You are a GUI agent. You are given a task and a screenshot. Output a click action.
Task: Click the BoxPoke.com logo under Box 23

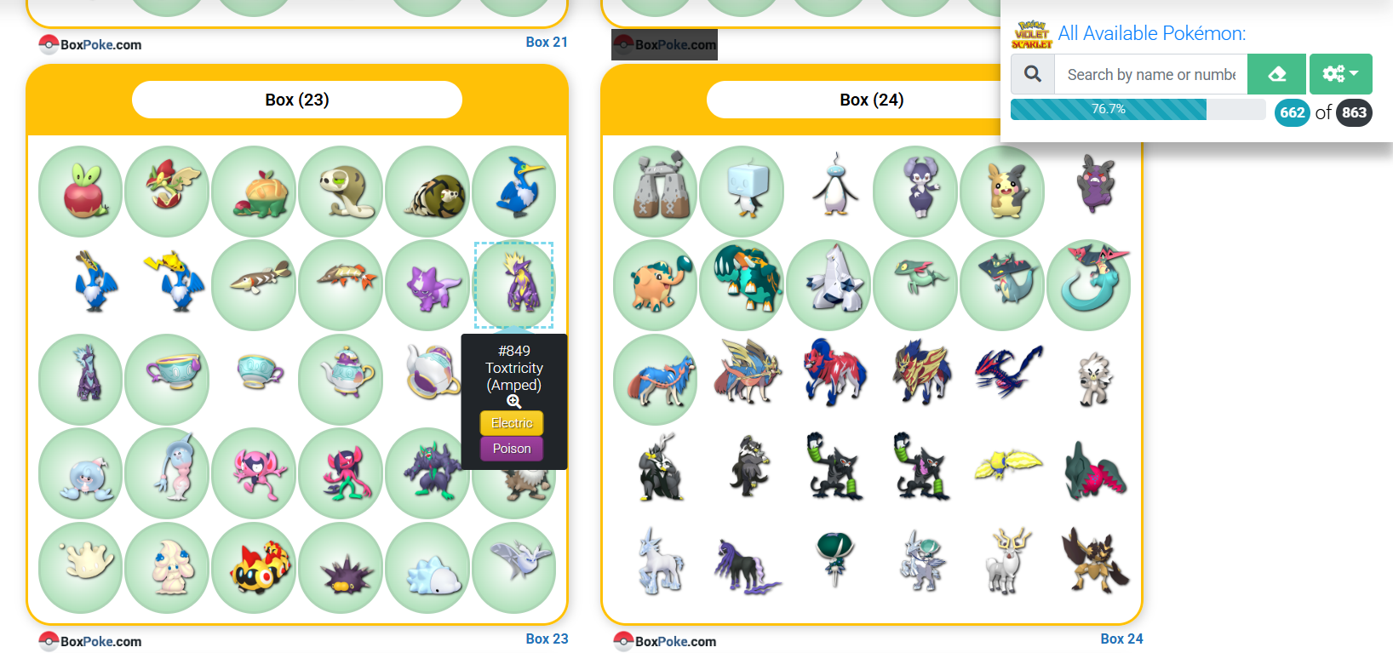click(90, 641)
